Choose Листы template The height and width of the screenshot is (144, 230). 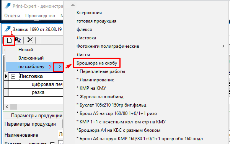(83, 55)
